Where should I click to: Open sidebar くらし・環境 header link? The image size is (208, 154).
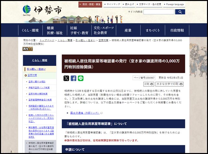coord(40,60)
